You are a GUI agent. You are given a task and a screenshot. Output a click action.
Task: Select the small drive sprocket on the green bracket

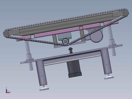(65, 41)
